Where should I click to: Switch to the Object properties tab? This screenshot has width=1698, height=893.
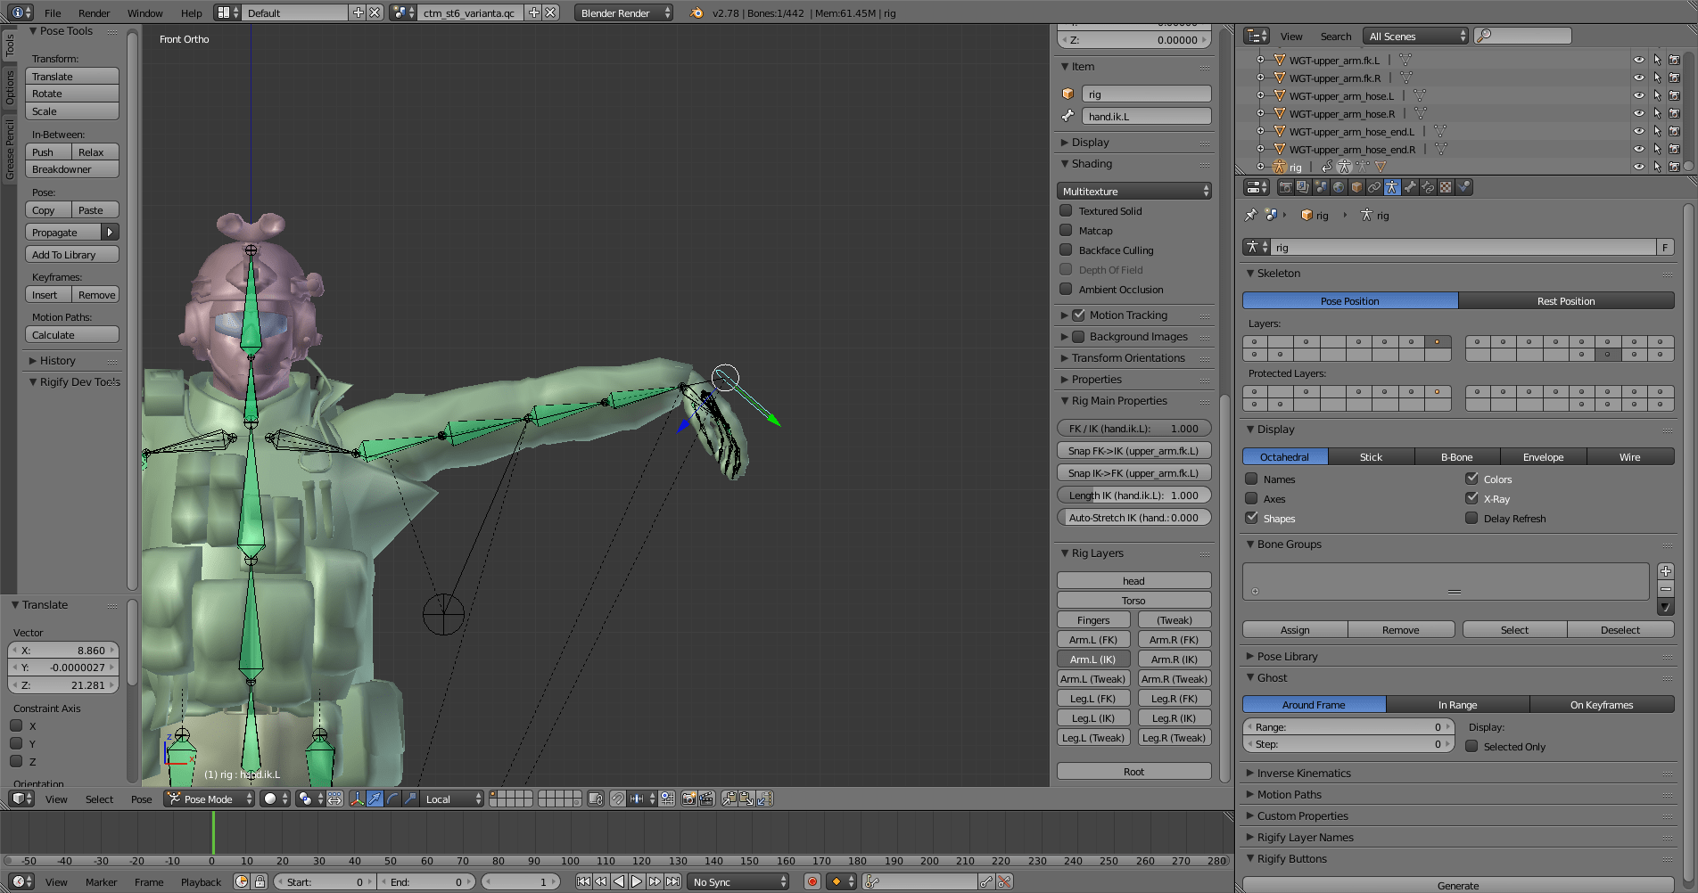tap(1356, 187)
